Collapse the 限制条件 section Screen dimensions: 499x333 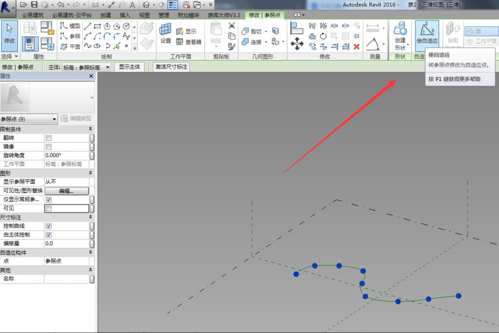[x=91, y=129]
